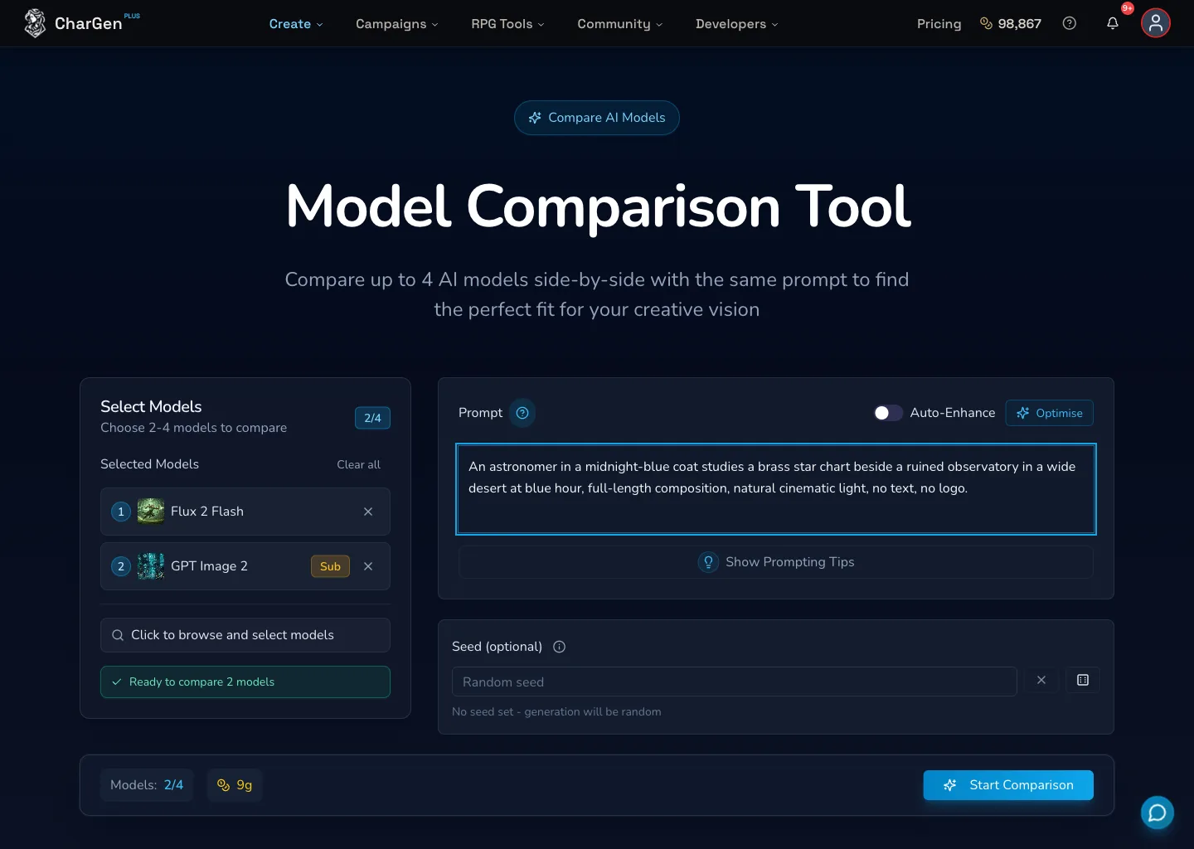Open the credits balance showing 98,867
This screenshot has height=849, width=1194.
[x=1011, y=24]
